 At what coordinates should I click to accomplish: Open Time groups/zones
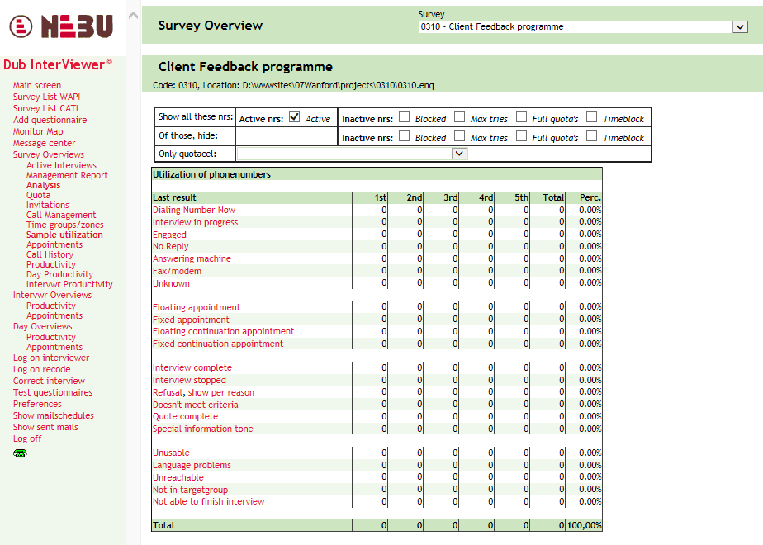65,225
